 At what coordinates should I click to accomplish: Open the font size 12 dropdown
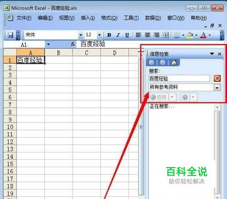(x=99, y=35)
